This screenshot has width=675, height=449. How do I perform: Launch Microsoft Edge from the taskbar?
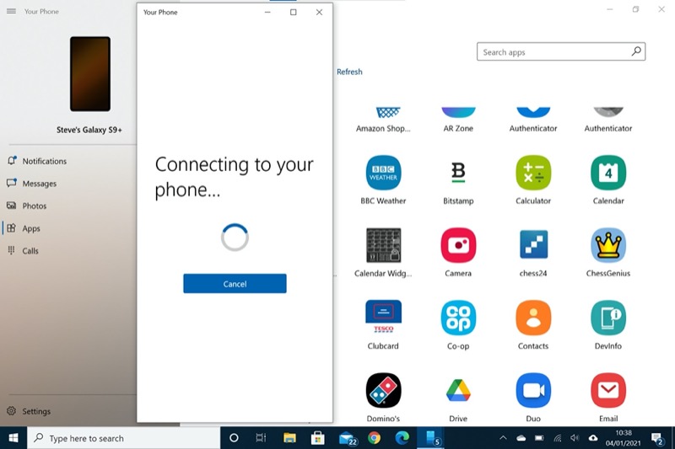click(x=402, y=438)
